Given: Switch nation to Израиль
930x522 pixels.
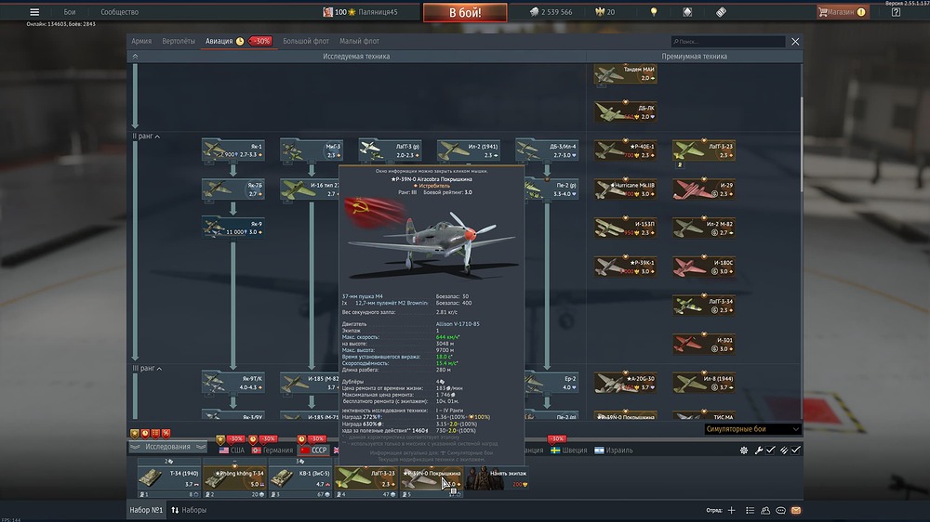Looking at the screenshot, I should 614,450.
